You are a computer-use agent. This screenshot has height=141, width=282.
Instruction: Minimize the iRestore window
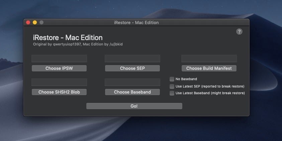coord(35,22)
